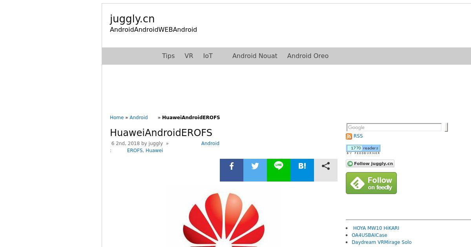Click the EROFS tag link
Viewport: 471px width, 247px height.
click(135, 151)
